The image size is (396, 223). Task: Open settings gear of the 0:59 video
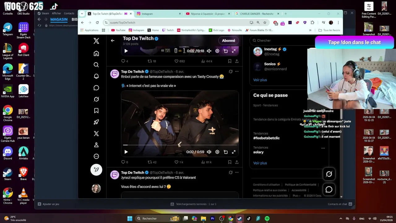tap(217, 152)
